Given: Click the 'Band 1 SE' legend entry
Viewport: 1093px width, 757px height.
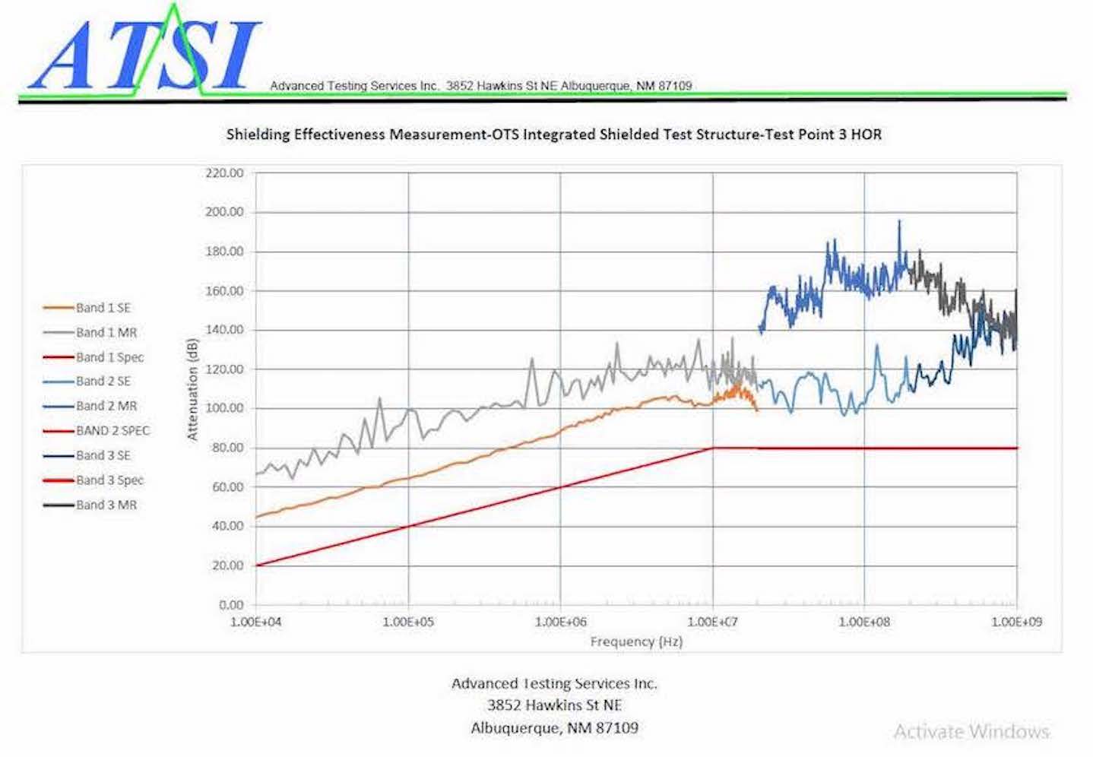Looking at the screenshot, I should pyautogui.click(x=87, y=308).
